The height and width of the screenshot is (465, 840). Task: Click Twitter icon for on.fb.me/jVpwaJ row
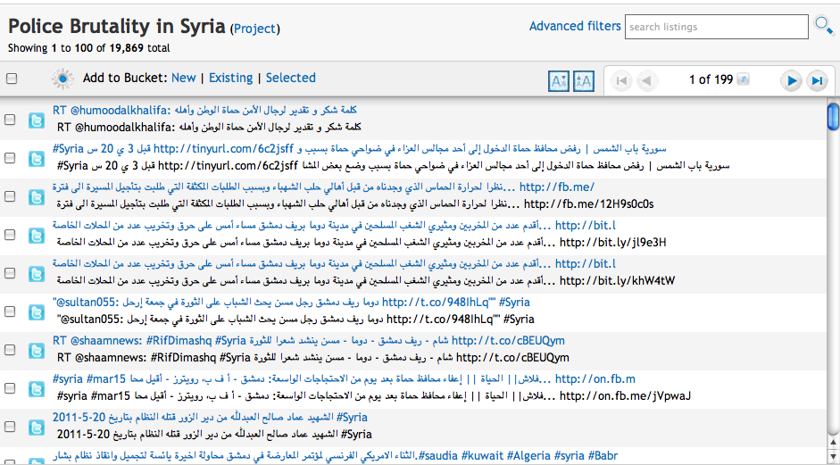(37, 389)
